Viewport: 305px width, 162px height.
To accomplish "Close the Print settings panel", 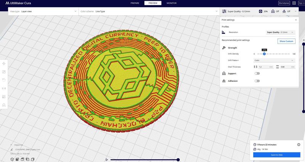I will point(296,20).
